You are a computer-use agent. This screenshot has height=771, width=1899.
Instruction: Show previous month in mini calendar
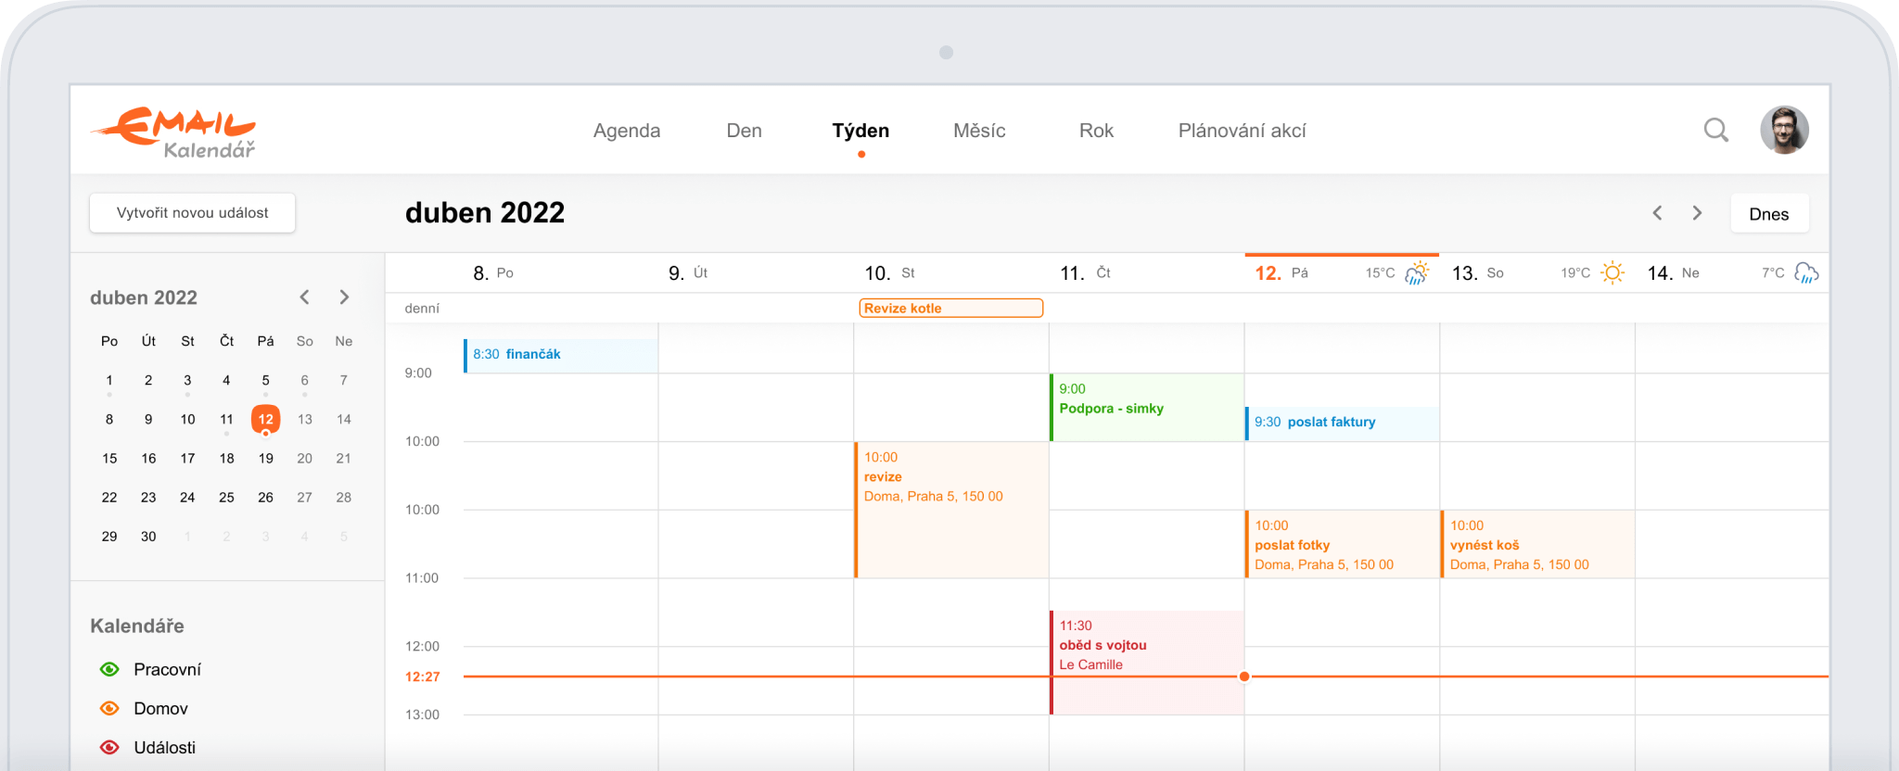coord(304,297)
